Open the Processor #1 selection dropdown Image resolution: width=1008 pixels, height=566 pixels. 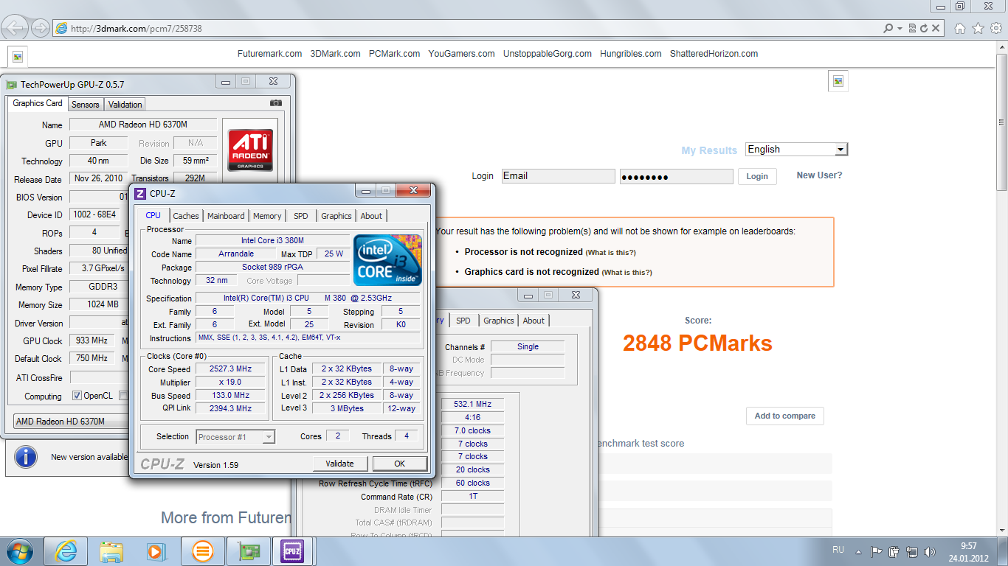coord(235,437)
